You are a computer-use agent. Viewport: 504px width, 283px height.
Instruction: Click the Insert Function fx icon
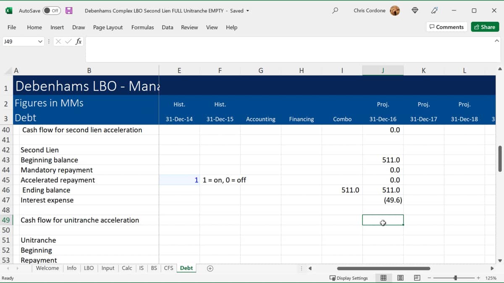[x=79, y=42]
